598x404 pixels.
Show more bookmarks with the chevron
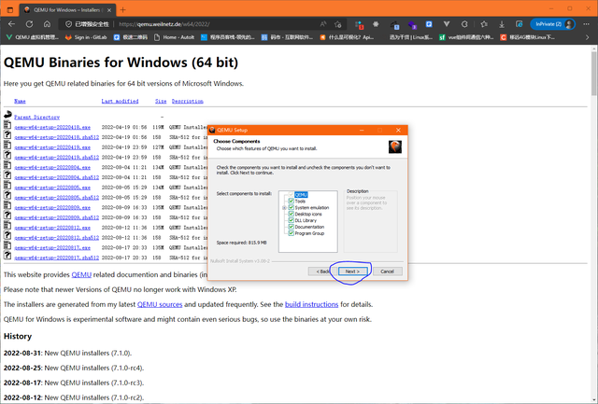coord(587,37)
